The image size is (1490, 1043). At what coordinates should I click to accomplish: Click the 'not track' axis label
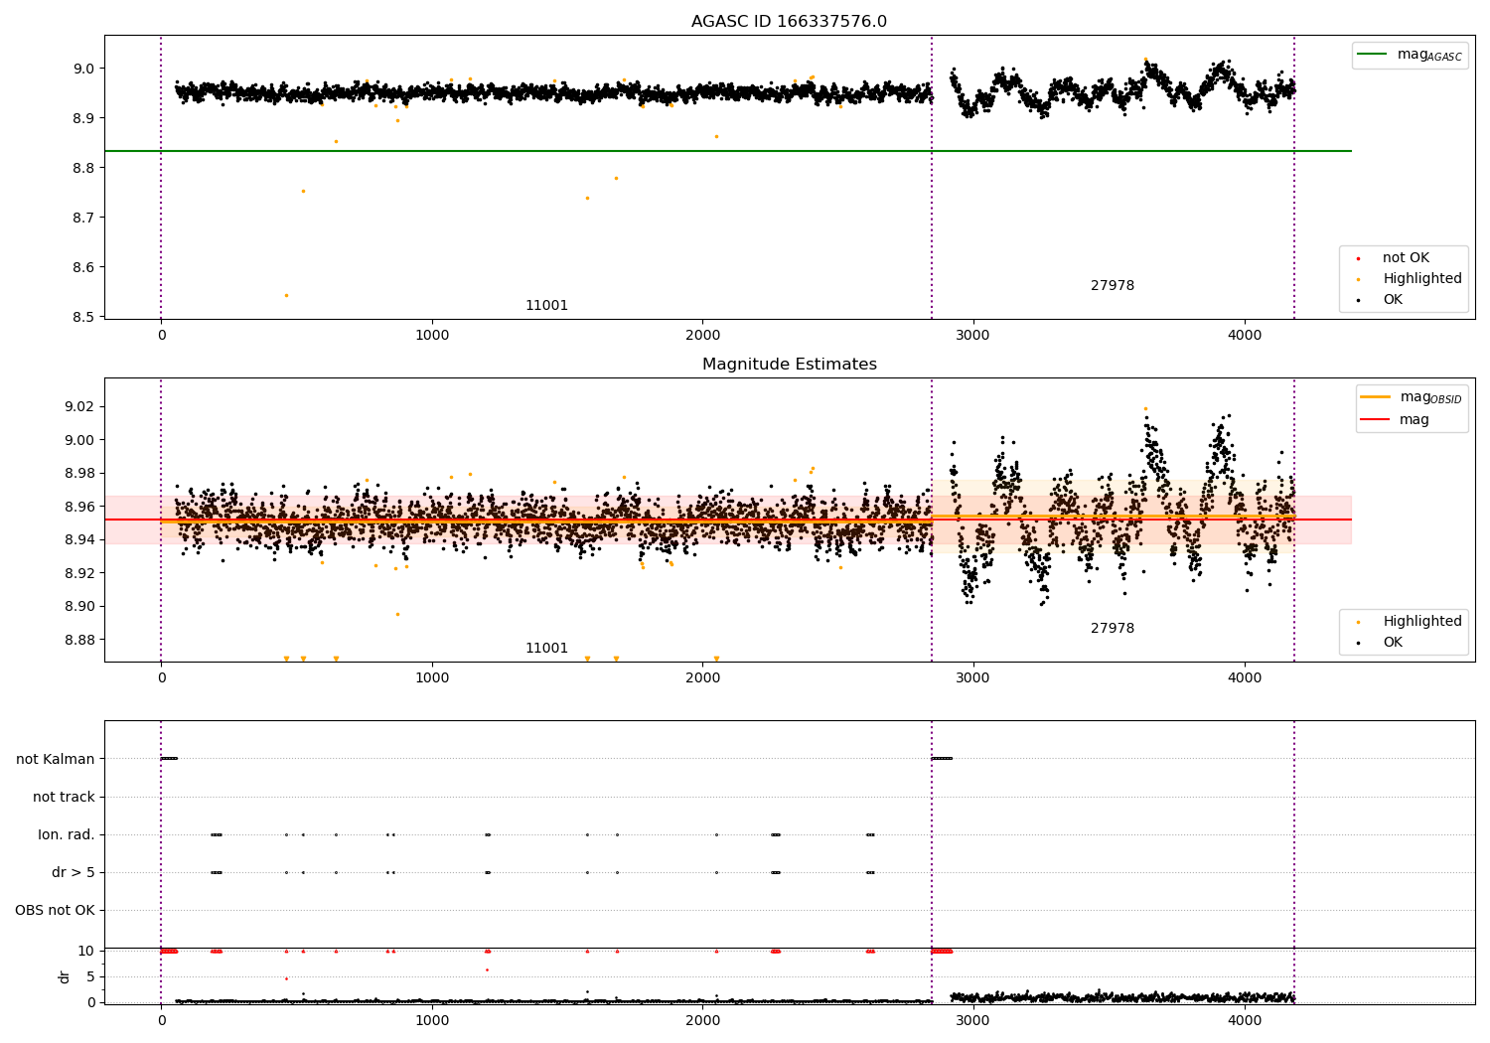[64, 797]
